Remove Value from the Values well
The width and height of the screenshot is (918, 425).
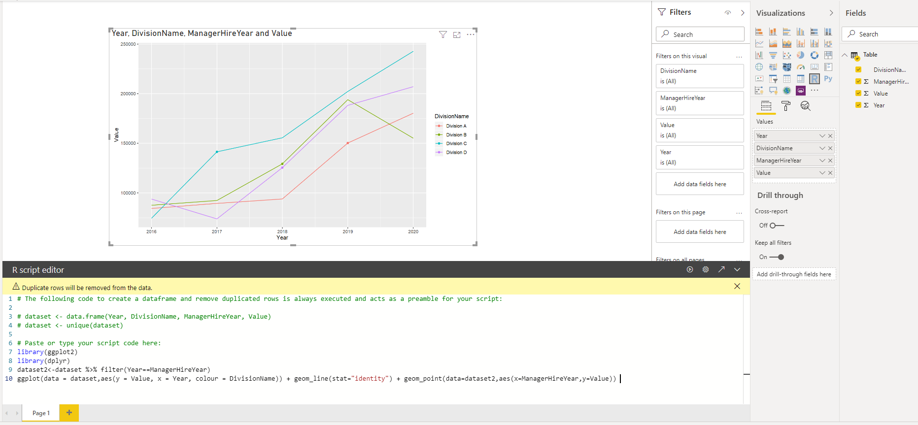click(830, 173)
